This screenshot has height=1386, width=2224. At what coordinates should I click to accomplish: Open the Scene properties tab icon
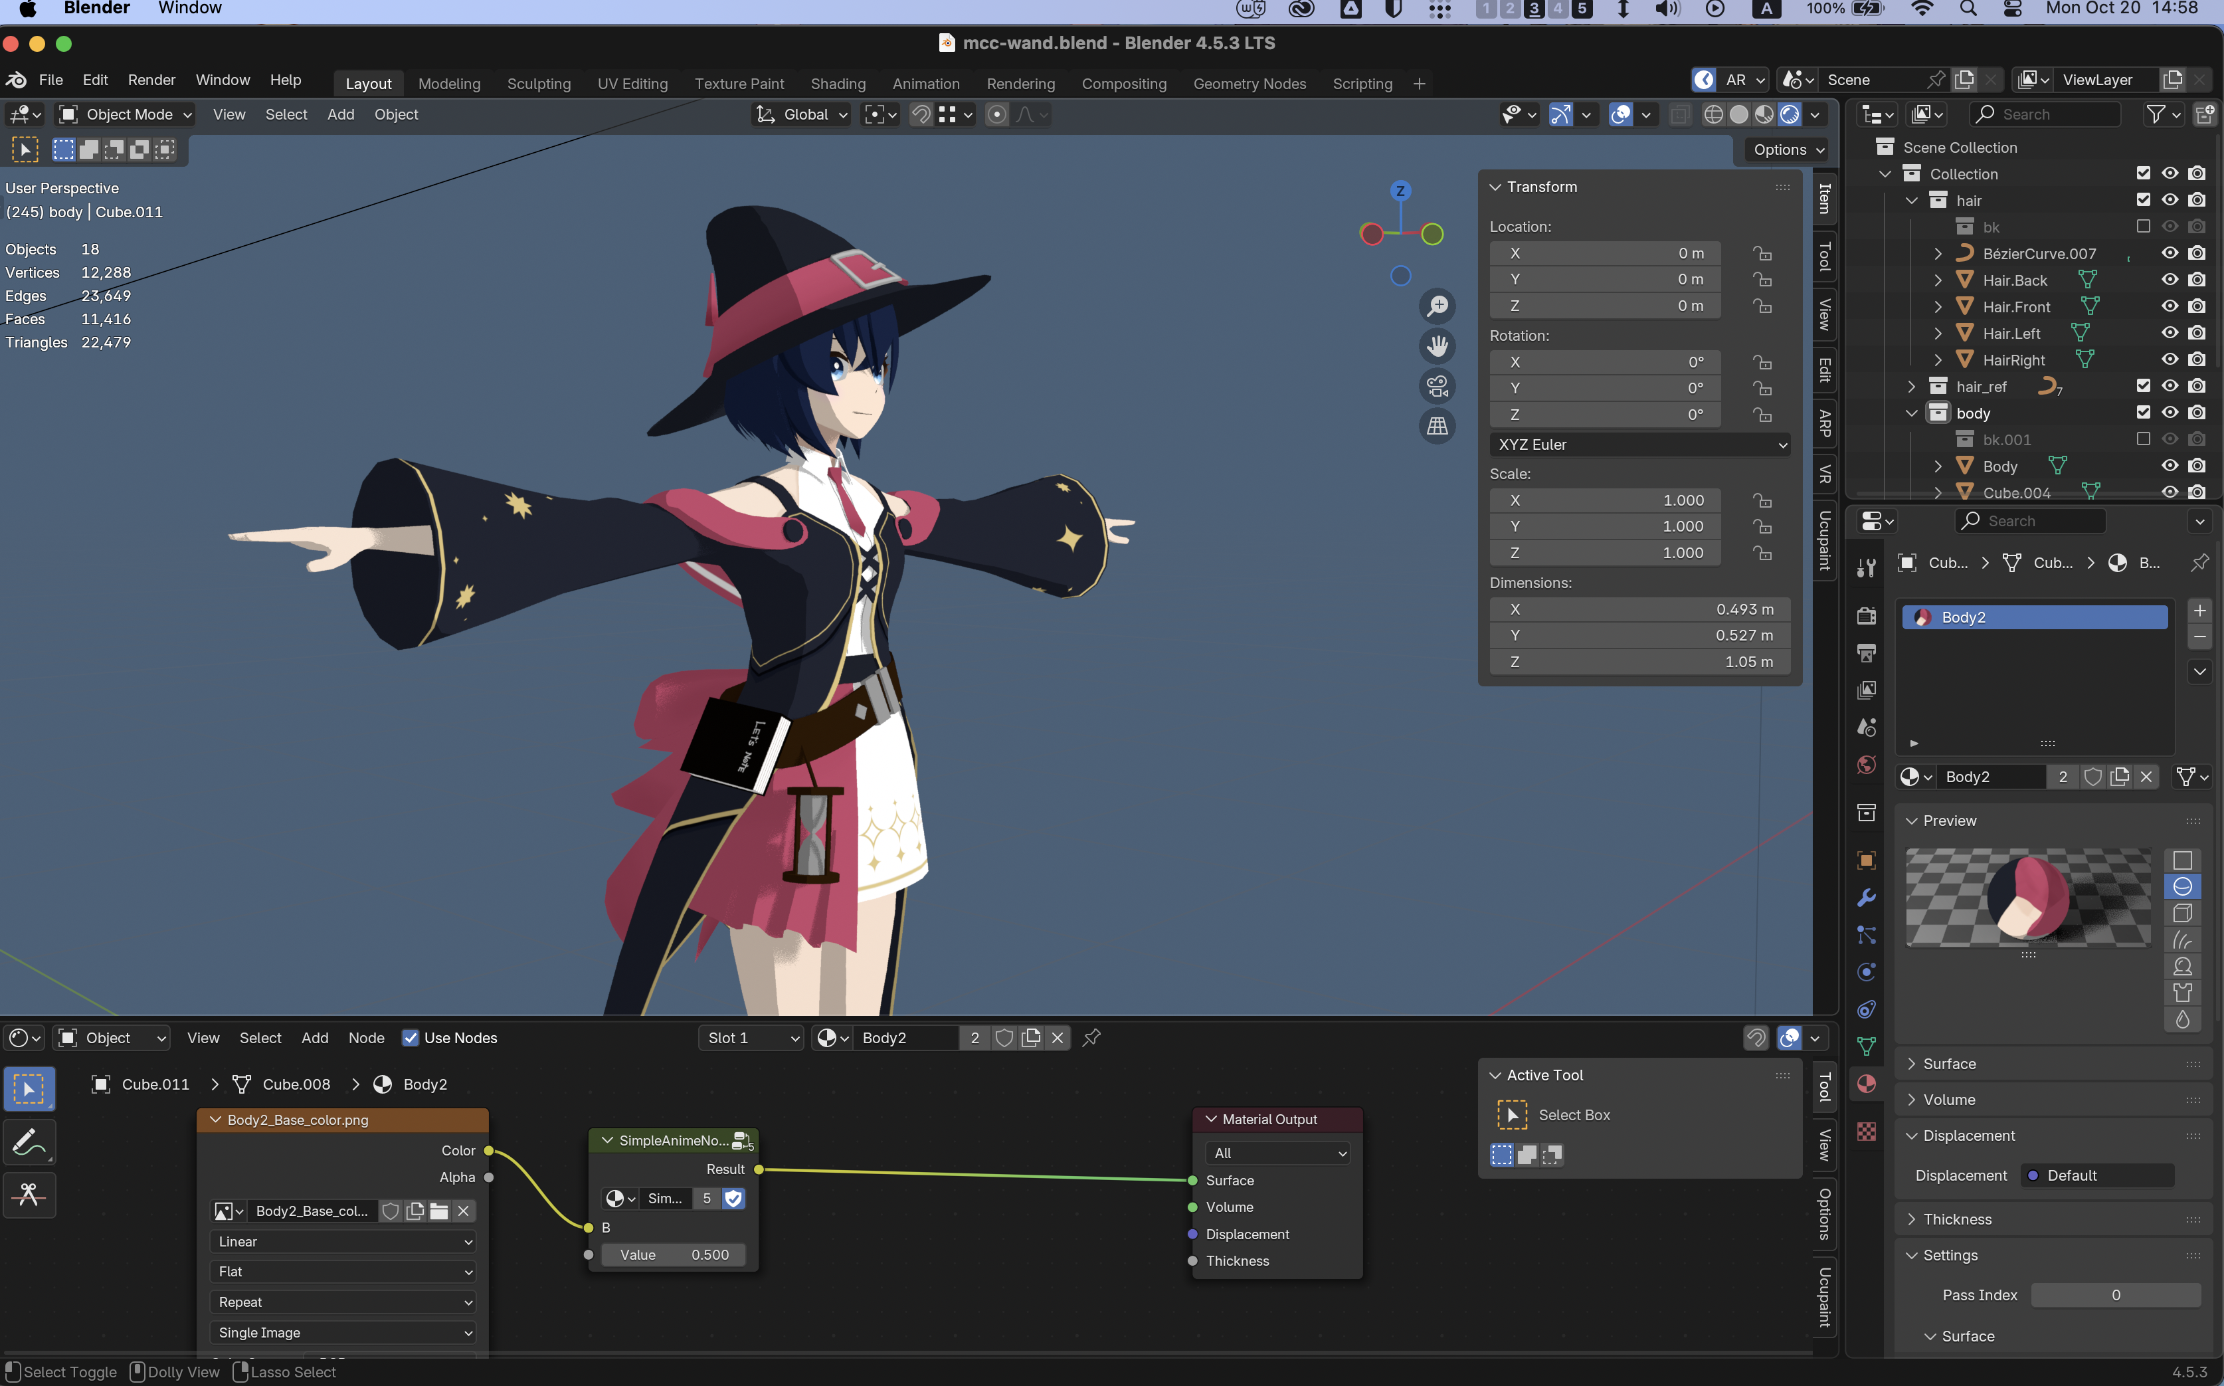point(1867,728)
